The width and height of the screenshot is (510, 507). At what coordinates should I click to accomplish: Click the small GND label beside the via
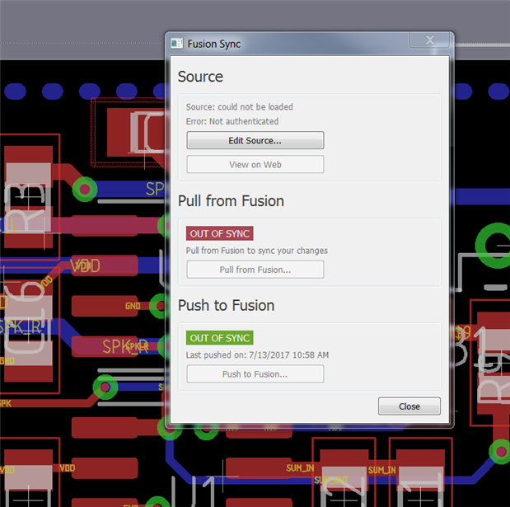[133, 306]
